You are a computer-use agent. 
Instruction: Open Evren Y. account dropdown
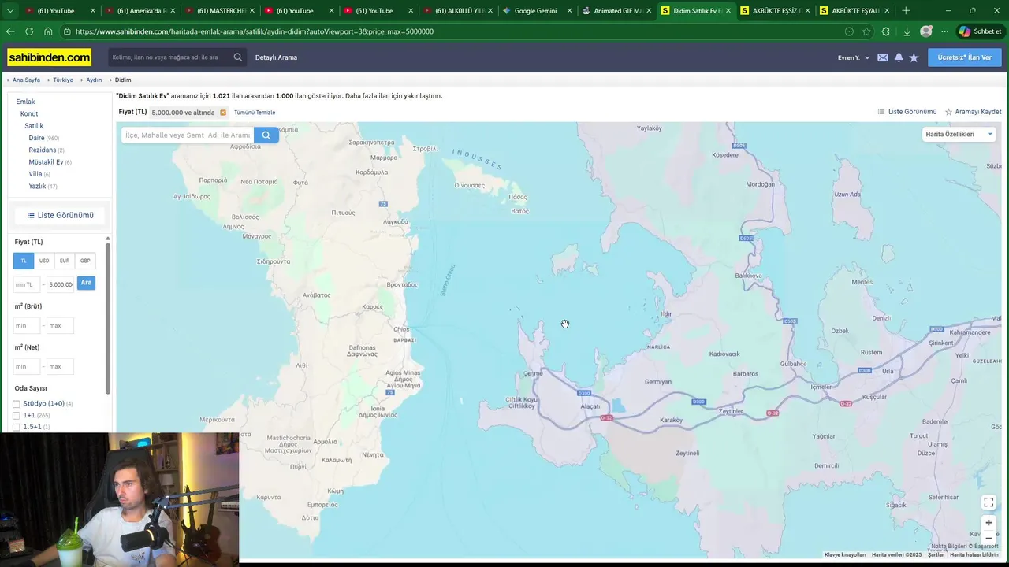(x=854, y=57)
